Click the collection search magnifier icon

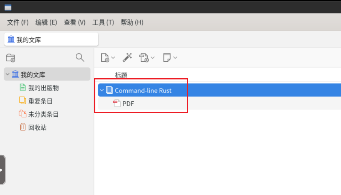click(x=80, y=58)
